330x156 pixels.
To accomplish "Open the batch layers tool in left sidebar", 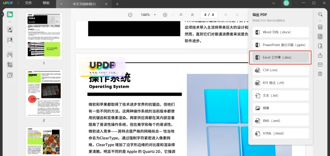I will pyautogui.click(x=10, y=75).
